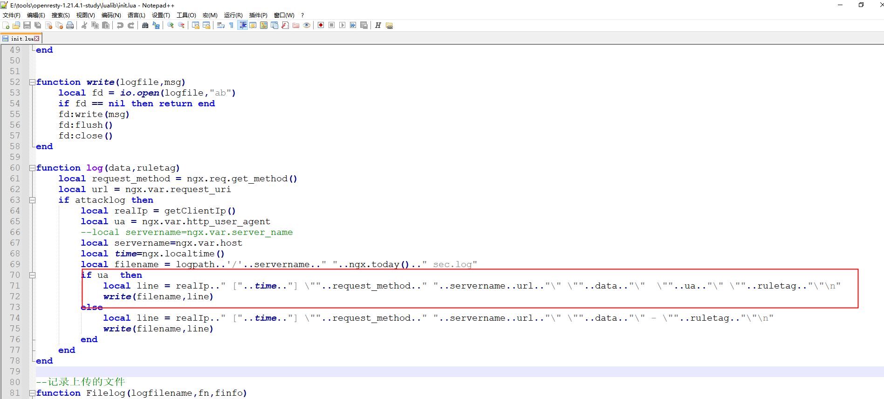The height and width of the screenshot is (399, 884).
Task: Collapse the write function fold at line 52
Action: click(32, 82)
